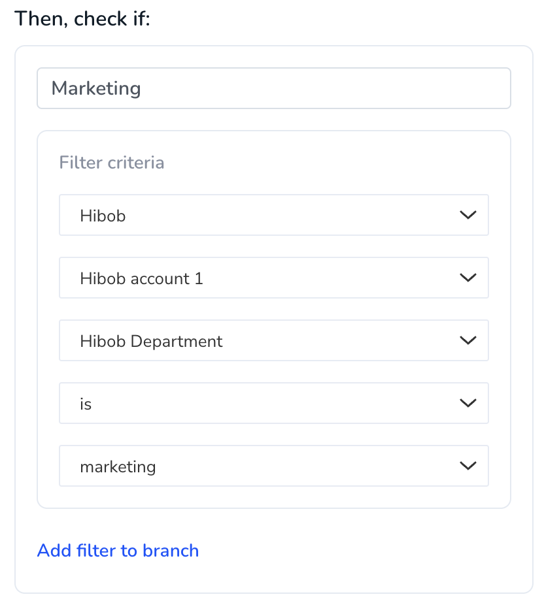Open the Hibob account 1 dropdown

[273, 278]
